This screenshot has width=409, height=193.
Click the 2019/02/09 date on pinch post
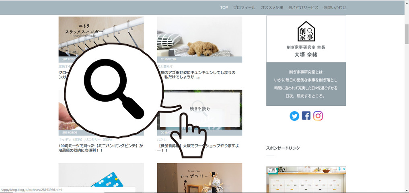pos(70,133)
